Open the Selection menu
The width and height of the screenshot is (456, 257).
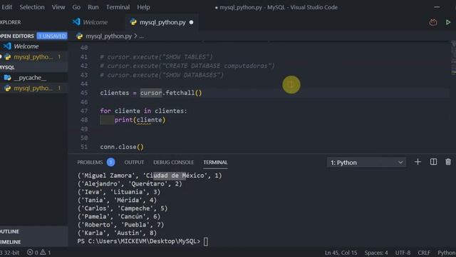coord(32,7)
